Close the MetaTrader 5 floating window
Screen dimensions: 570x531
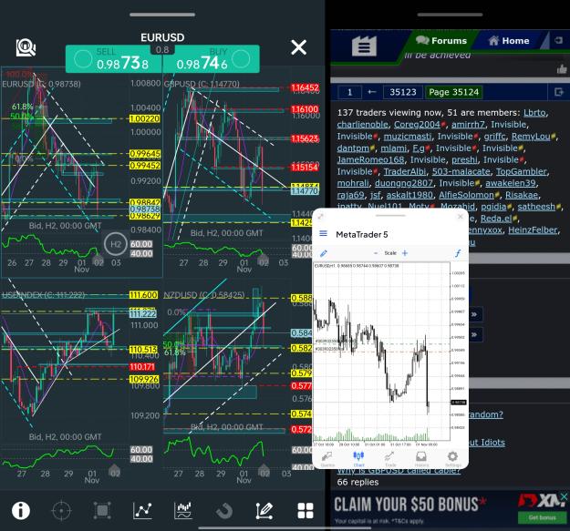461,217
